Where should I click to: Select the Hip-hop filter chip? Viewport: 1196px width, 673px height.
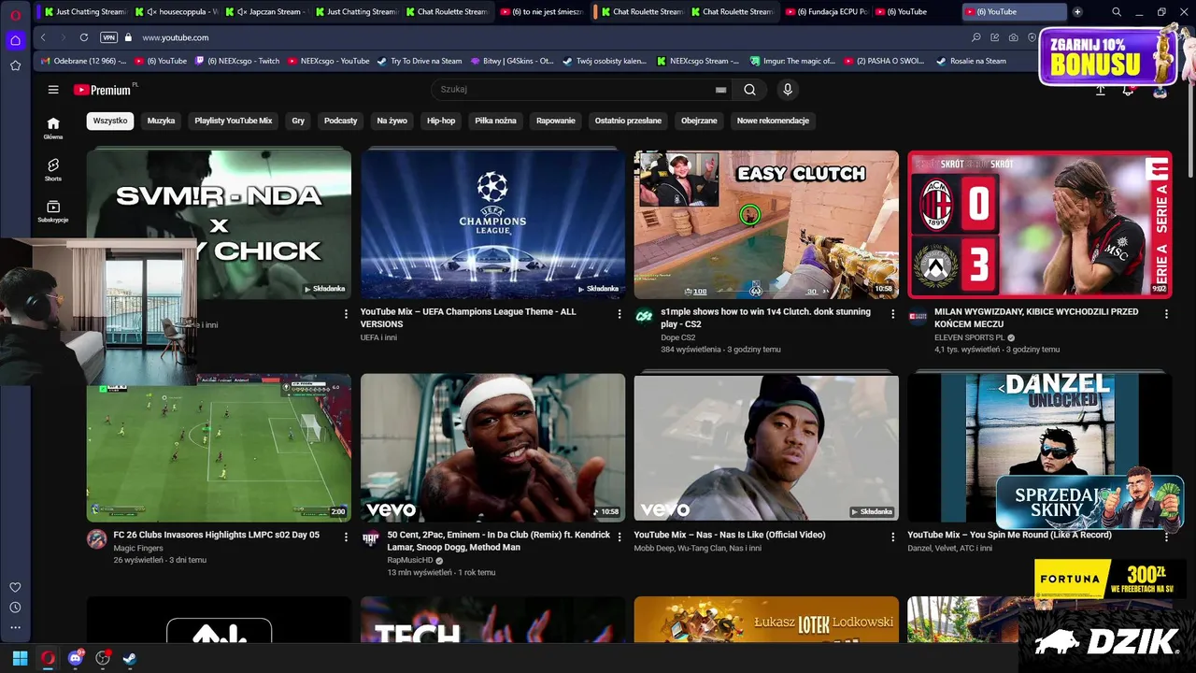tap(441, 121)
